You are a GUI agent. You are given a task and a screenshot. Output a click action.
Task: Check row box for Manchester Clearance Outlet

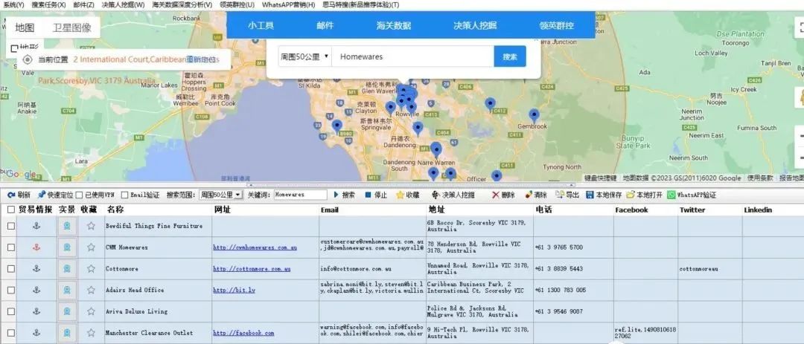[11, 333]
